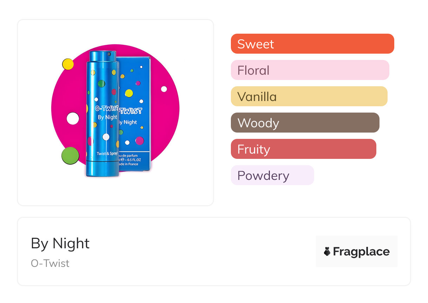The image size is (428, 303).
Task: Select the Sweet accord bar
Action: 312,44
